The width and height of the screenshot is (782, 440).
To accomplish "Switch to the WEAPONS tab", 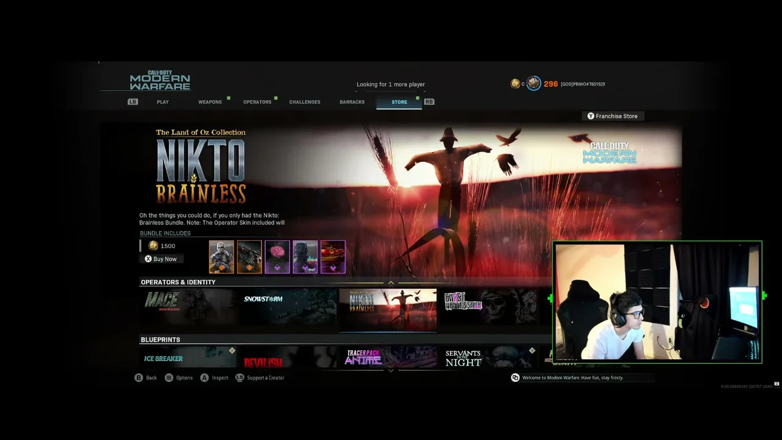I will (x=210, y=102).
